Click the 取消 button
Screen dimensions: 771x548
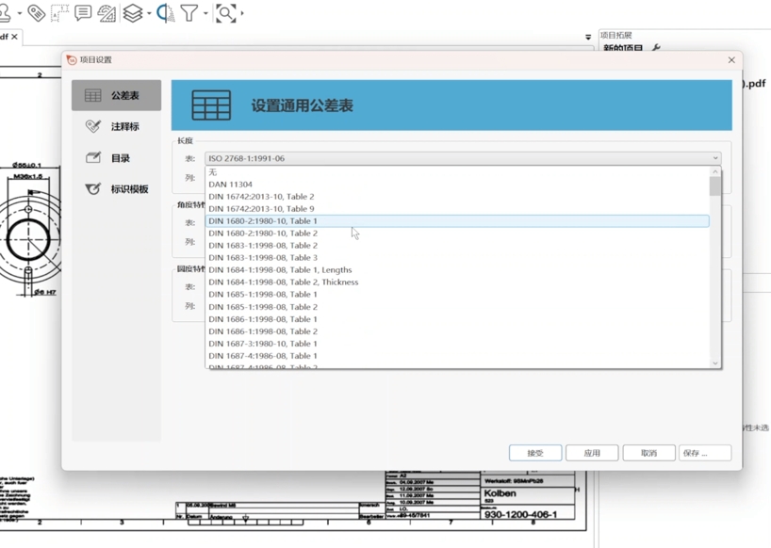(648, 453)
